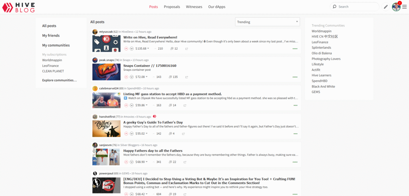
Task: Upvote the Snaps Container post
Action: click(126, 77)
